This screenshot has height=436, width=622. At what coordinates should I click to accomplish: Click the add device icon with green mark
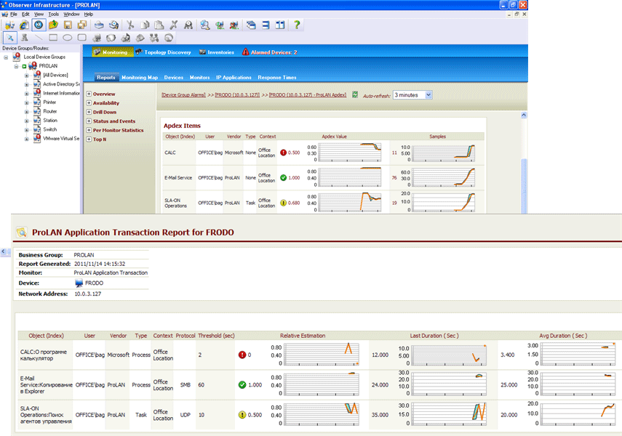[220, 25]
